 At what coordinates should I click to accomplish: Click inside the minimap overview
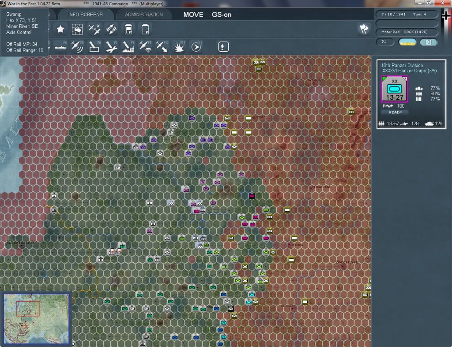36,318
